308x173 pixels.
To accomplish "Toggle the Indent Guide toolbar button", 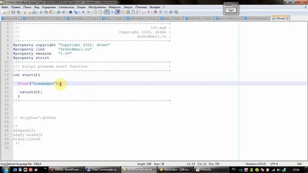I will pos(117,12).
